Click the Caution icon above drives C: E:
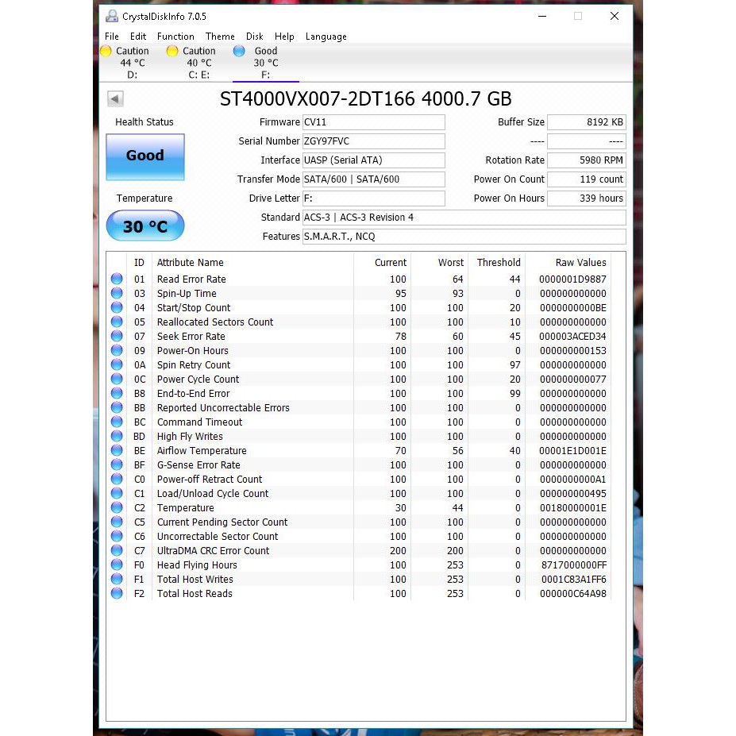 click(171, 51)
